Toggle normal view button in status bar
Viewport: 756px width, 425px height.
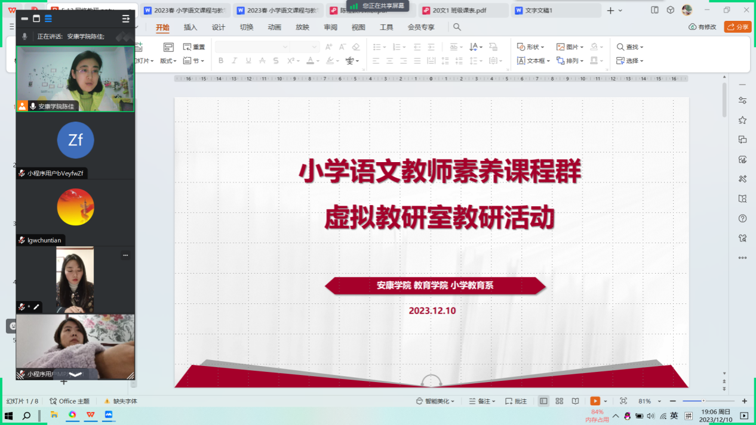coord(543,401)
